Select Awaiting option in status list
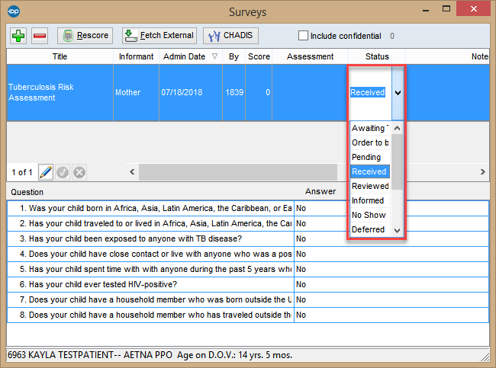Image resolution: width=496 pixels, height=368 pixels. coord(370,128)
